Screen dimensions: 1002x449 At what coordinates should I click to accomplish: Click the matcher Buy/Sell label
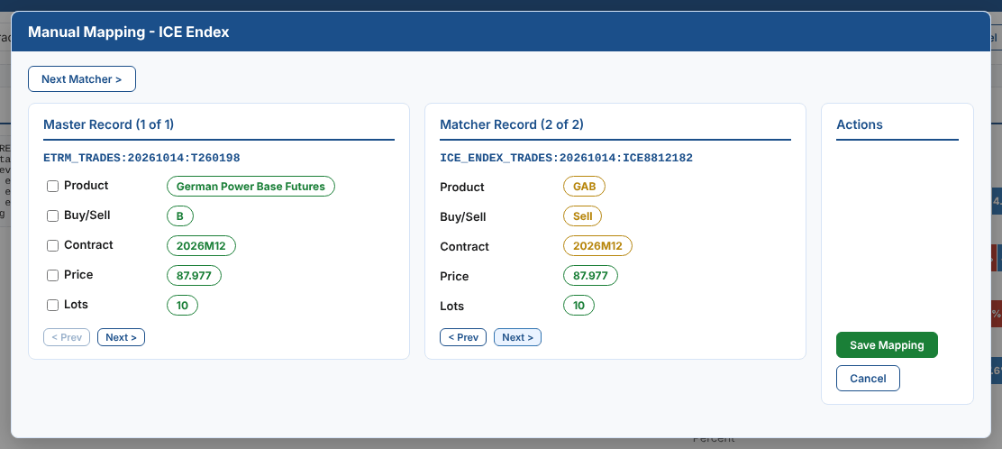point(463,216)
